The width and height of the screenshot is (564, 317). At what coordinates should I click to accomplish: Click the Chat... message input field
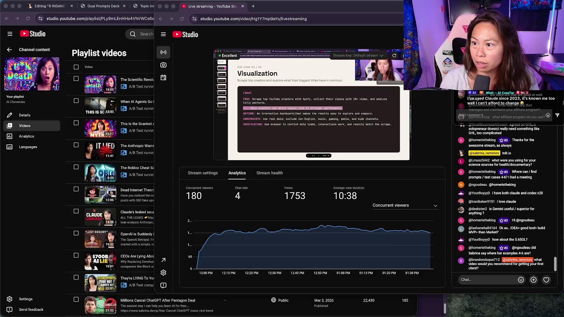point(487,280)
